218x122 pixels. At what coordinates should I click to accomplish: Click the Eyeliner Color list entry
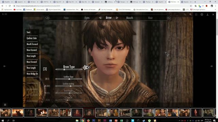[32, 38]
